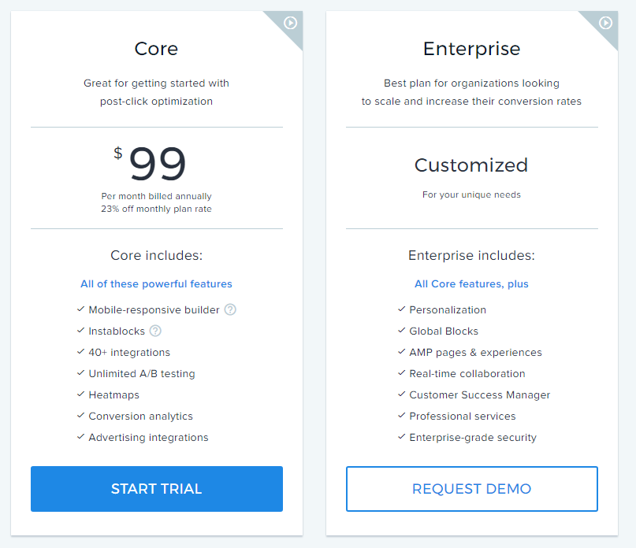Image resolution: width=636 pixels, height=548 pixels.
Task: Select the Customer Success Manager feature
Action: (x=479, y=394)
